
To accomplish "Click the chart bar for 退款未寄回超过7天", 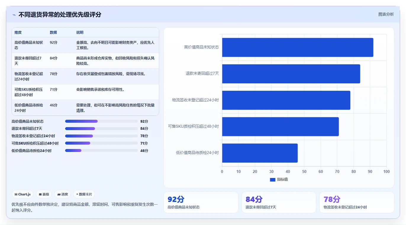I will (x=291, y=74).
